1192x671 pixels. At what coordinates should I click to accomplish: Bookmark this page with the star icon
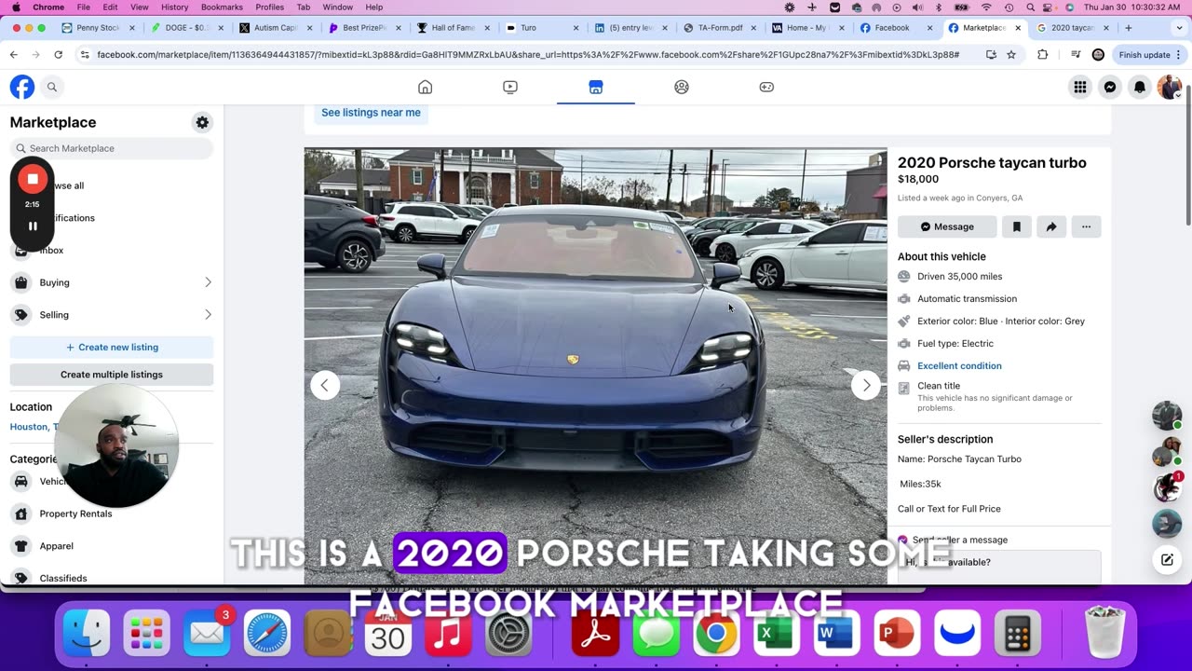pos(1011,55)
